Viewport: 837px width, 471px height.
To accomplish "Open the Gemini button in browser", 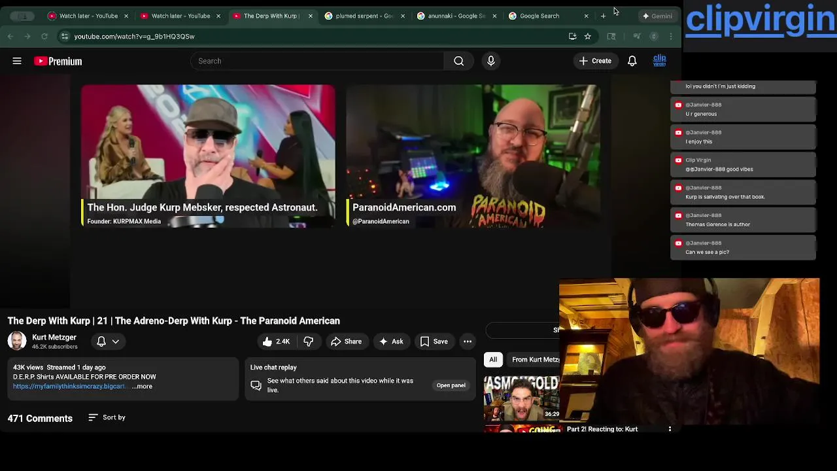I will click(657, 16).
